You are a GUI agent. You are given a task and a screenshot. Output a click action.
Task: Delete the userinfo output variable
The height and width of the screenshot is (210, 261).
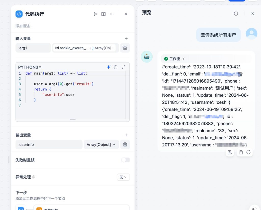[x=125, y=145]
